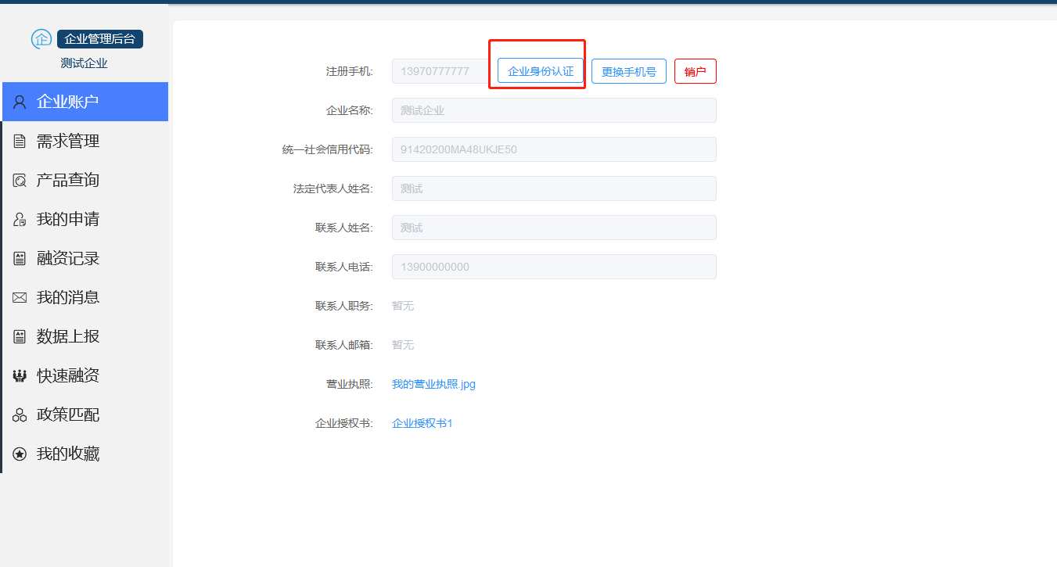Go to 产品查询 page
Screen dimensions: 1057x567
click(85, 180)
